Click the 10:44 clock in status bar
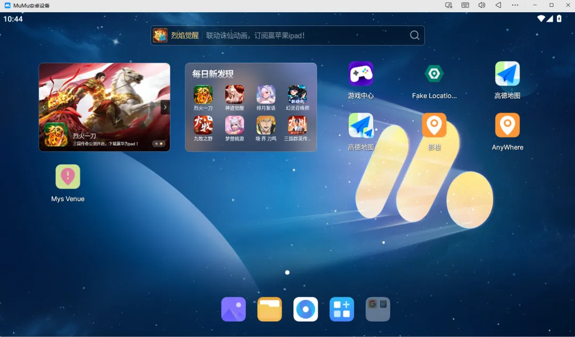575x337 pixels. pos(13,19)
